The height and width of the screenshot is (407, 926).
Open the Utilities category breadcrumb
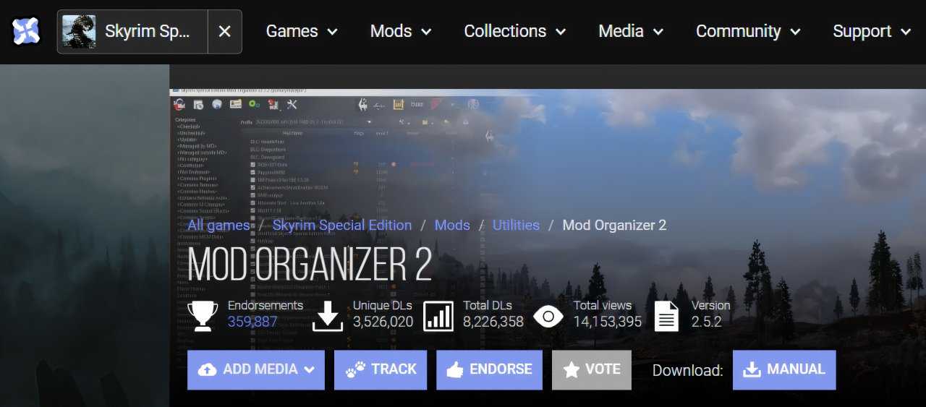pyautogui.click(x=516, y=225)
